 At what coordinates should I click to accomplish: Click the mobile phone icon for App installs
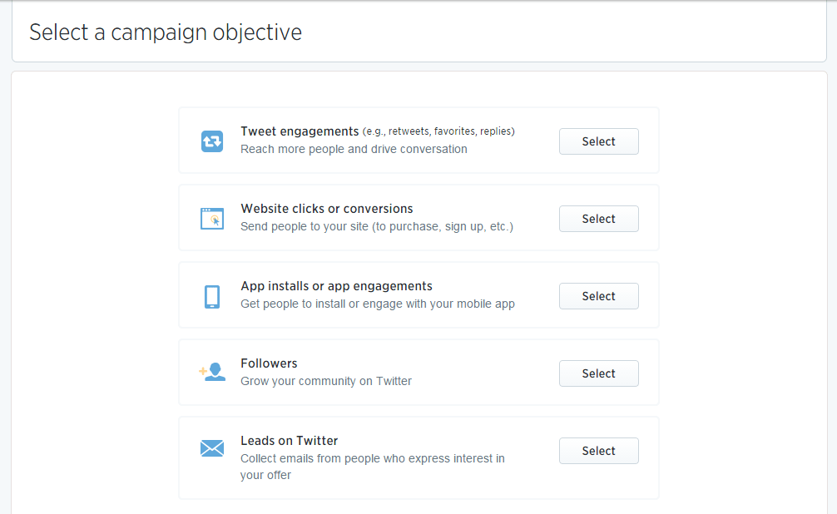212,296
